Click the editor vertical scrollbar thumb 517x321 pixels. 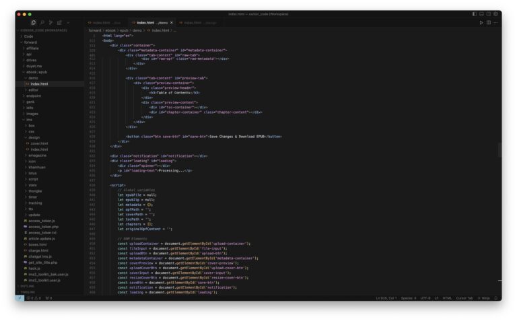tap(499, 150)
